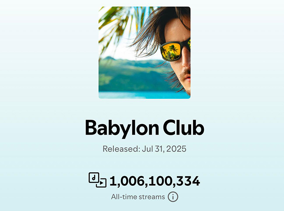Click the music note square in streams icon
The height and width of the screenshot is (211, 284).
point(94,178)
